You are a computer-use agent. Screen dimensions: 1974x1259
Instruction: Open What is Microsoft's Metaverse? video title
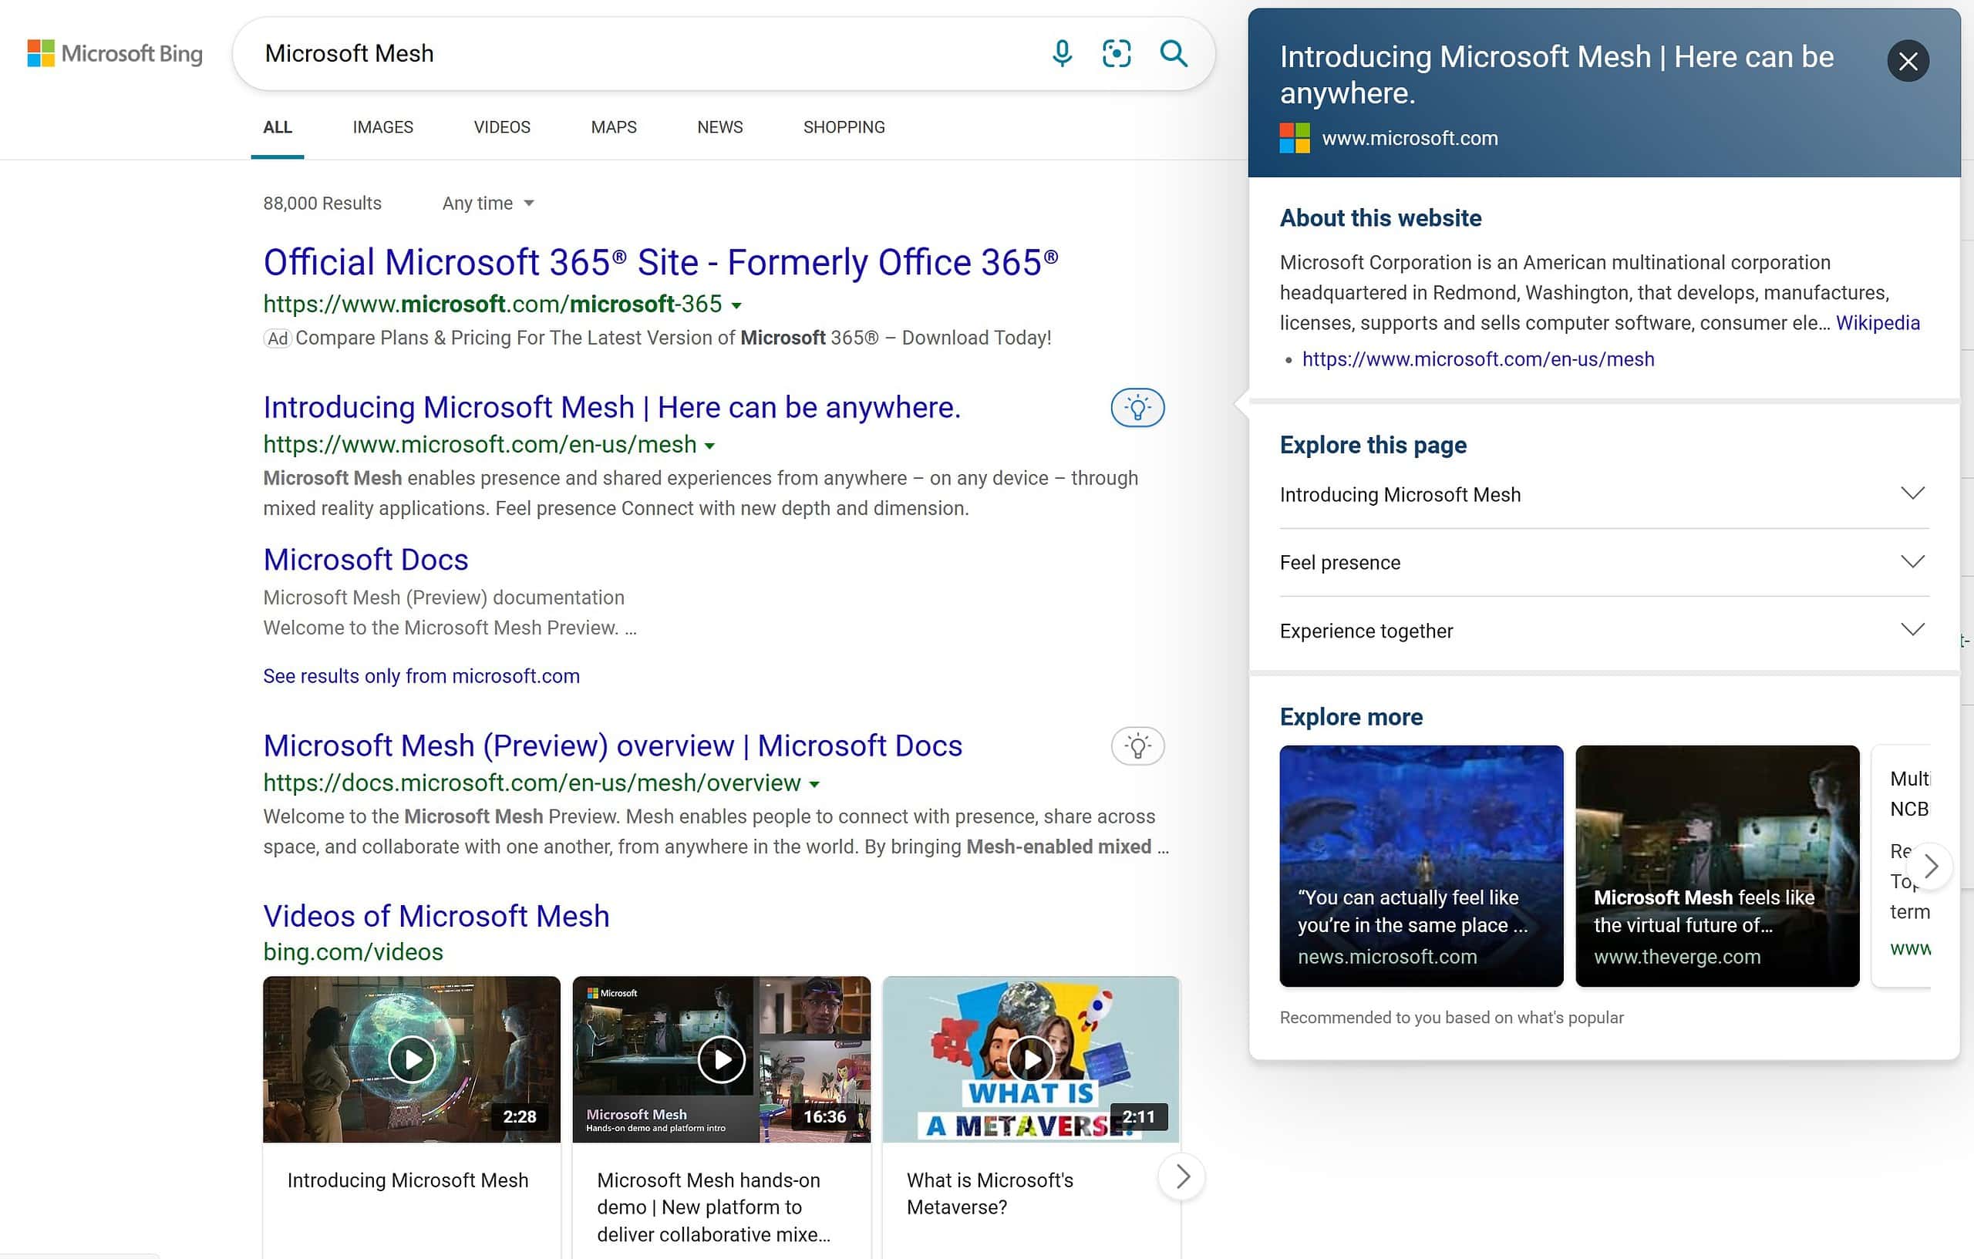[989, 1193]
